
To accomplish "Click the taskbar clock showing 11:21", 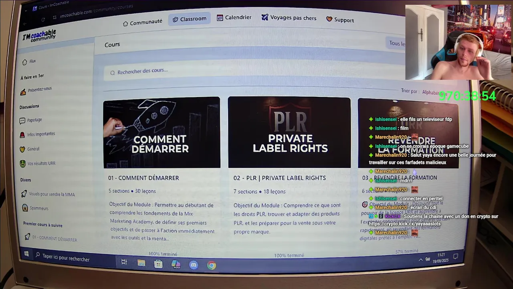I will pyautogui.click(x=441, y=258).
